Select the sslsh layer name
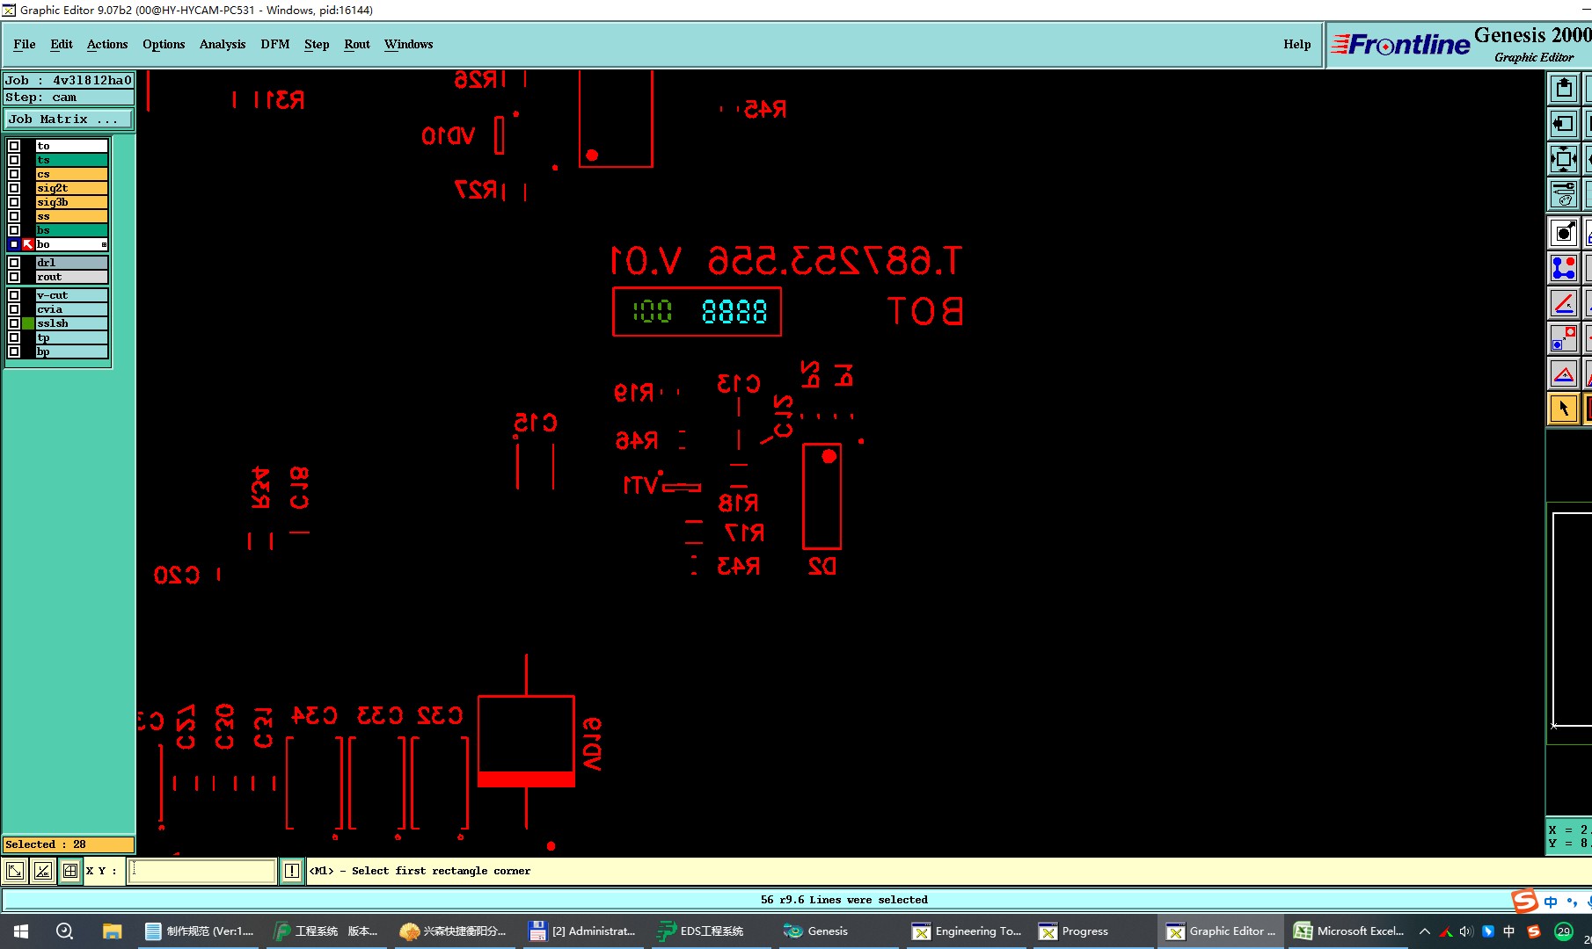Viewport: 1592px width, 949px height. click(72, 323)
